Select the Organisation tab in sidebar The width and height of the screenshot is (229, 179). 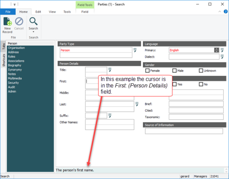16,48
